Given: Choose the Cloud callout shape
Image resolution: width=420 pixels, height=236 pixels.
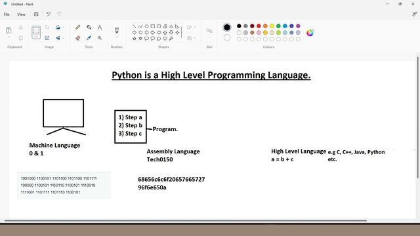Looking at the screenshot, I should [x=159, y=39].
